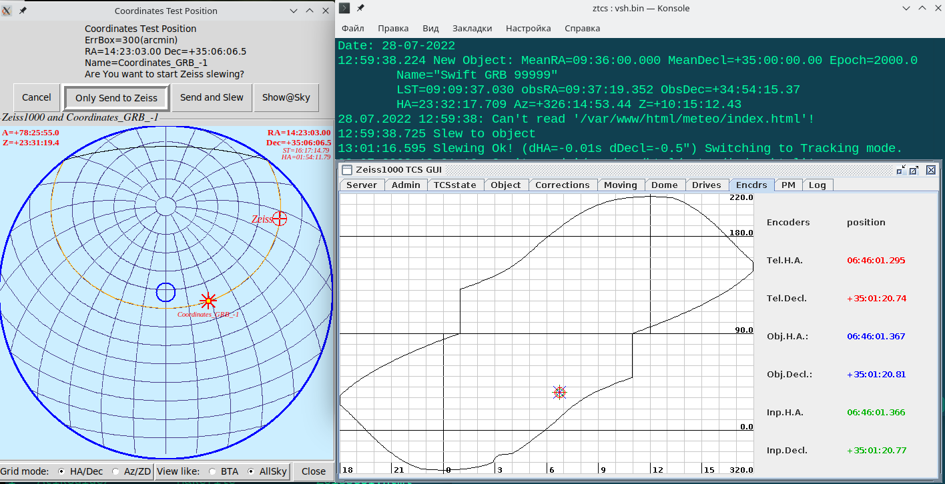Switch to the Moving tab
Viewport: 945px width, 484px height.
click(621, 185)
